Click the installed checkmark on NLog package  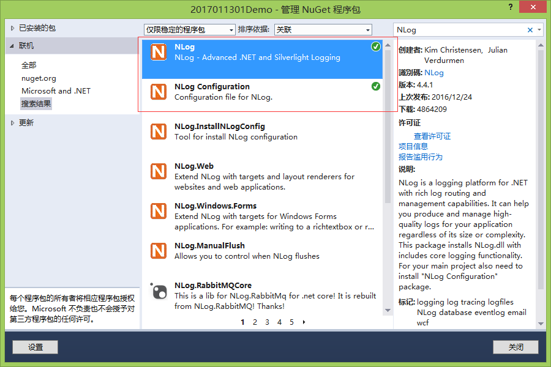coord(376,46)
